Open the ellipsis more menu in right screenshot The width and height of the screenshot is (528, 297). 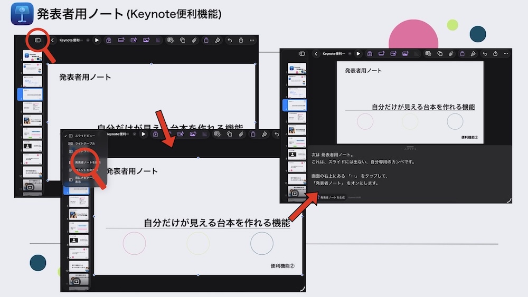[506, 53]
